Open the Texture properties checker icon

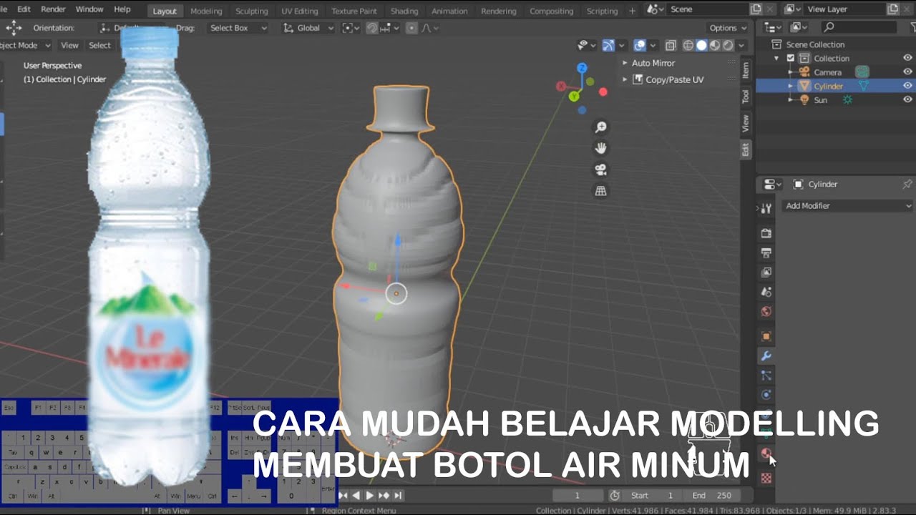click(x=766, y=478)
